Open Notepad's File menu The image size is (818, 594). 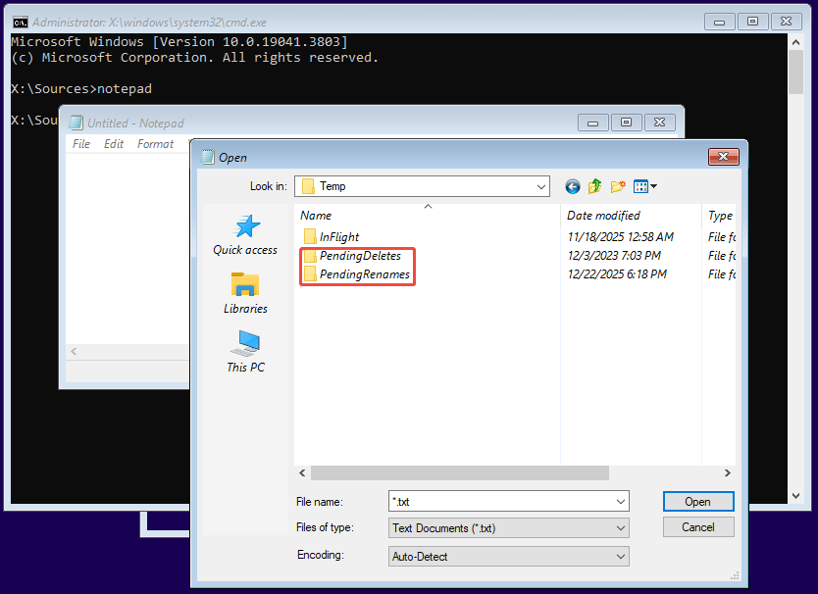[81, 143]
